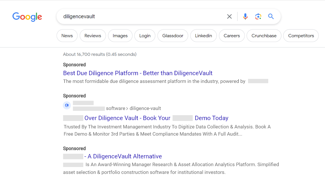325x186 pixels.
Task: Start voice search with the microphone icon
Action: pos(245,16)
